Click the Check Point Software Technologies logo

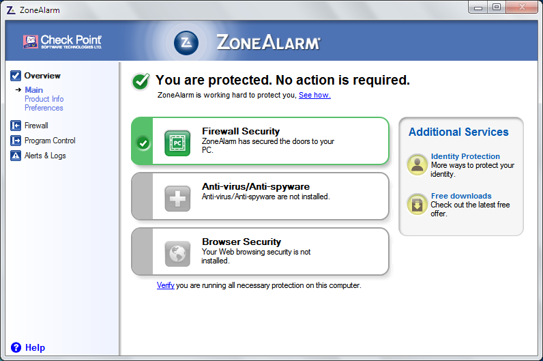(x=62, y=42)
